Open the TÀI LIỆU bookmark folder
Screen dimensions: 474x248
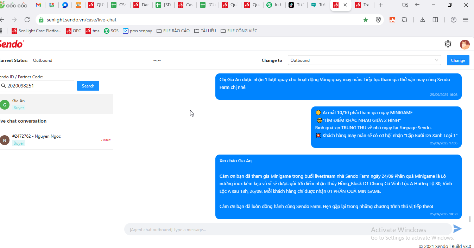(x=205, y=31)
